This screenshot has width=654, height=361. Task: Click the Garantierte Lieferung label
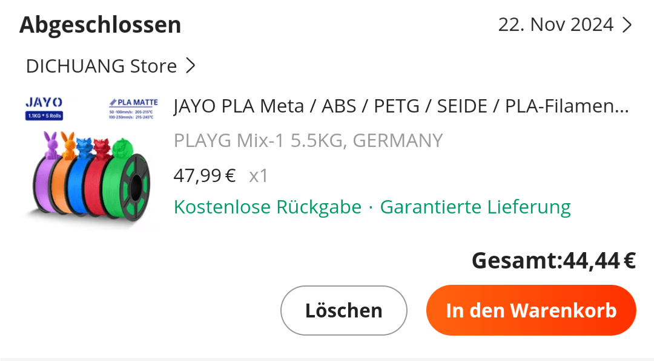coord(475,207)
